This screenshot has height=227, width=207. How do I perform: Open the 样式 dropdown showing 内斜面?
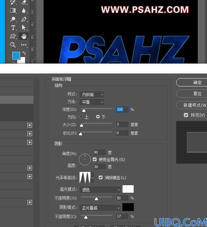[92, 95]
